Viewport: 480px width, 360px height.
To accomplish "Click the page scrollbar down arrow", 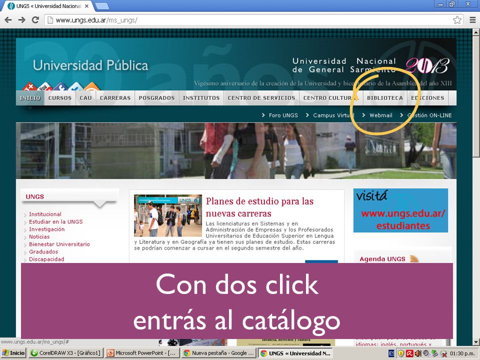I will coord(476,342).
